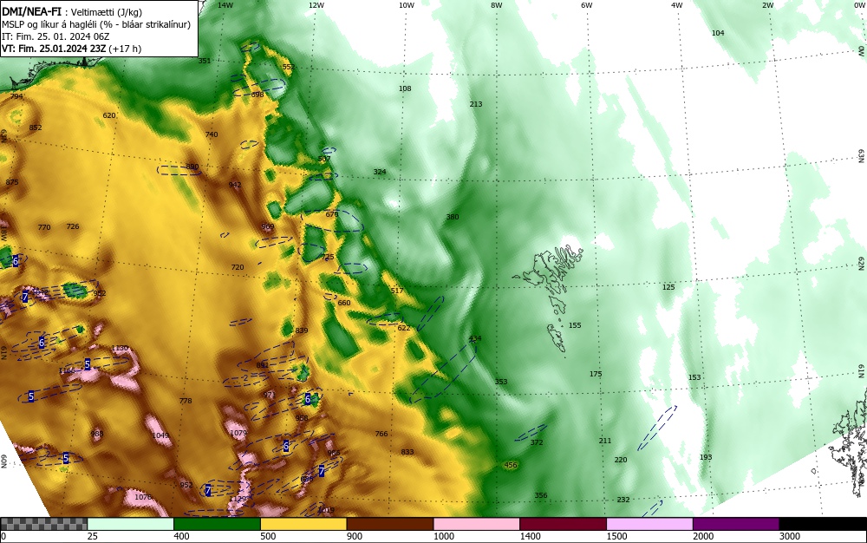Screen dimensions: 867x543
Task: Click the '4W' longitude label
Action: [677, 5]
